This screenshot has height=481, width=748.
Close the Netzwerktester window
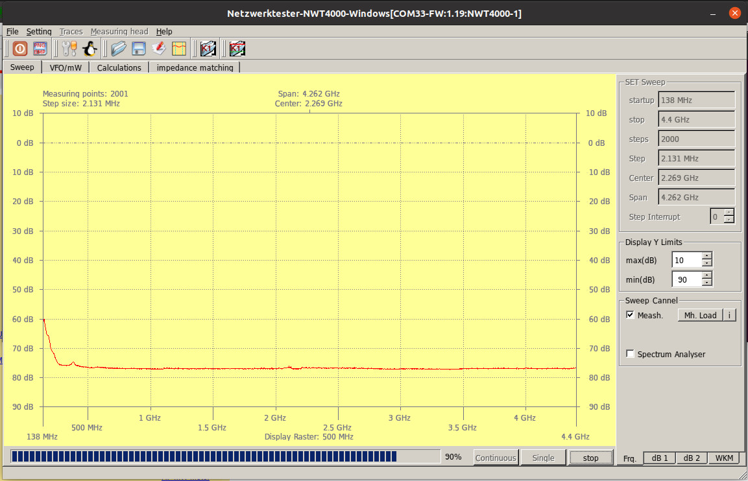coord(734,13)
